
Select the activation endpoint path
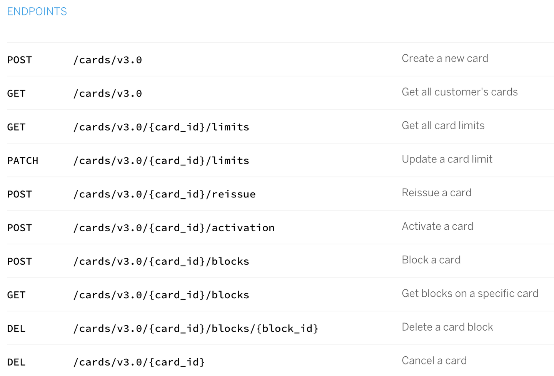[174, 228]
